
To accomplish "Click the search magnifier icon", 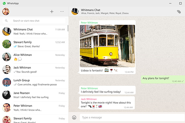I will coord(6,21).
